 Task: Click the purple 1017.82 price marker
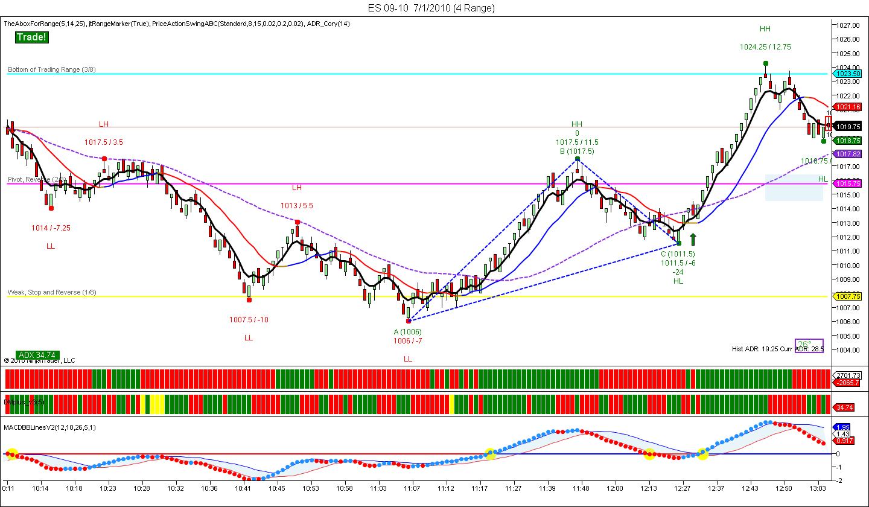(x=848, y=155)
